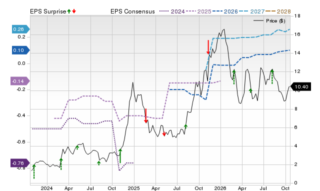Image resolution: width=320 pixels, height=191 pixels.
Task: Click the red surprise arrow near the 14 price level
Action: (208, 47)
